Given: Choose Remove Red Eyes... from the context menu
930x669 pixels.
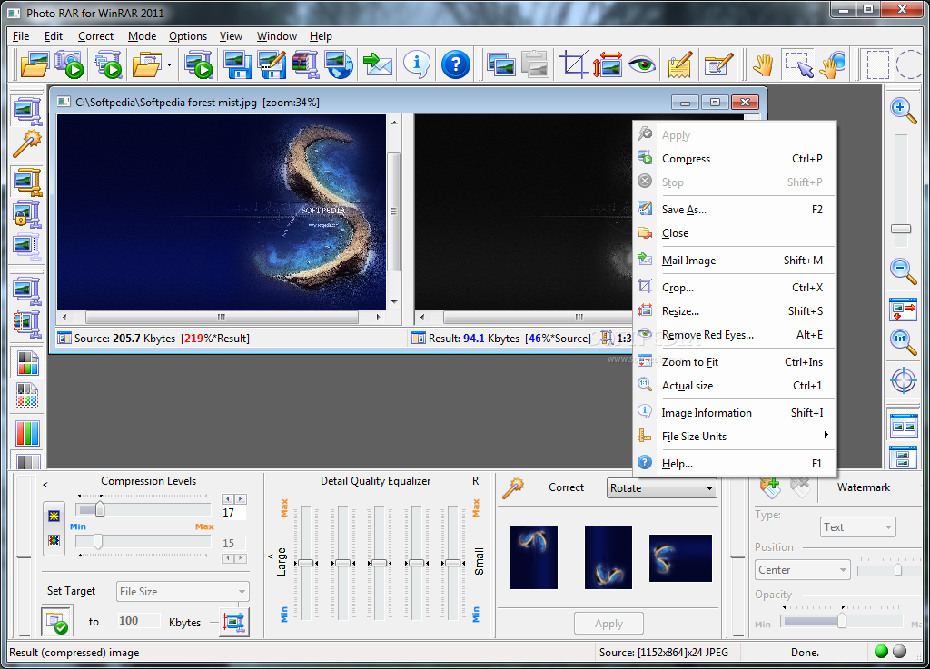Looking at the screenshot, I should 734,335.
